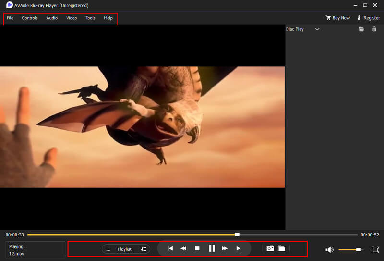Click the video display area

(142, 127)
